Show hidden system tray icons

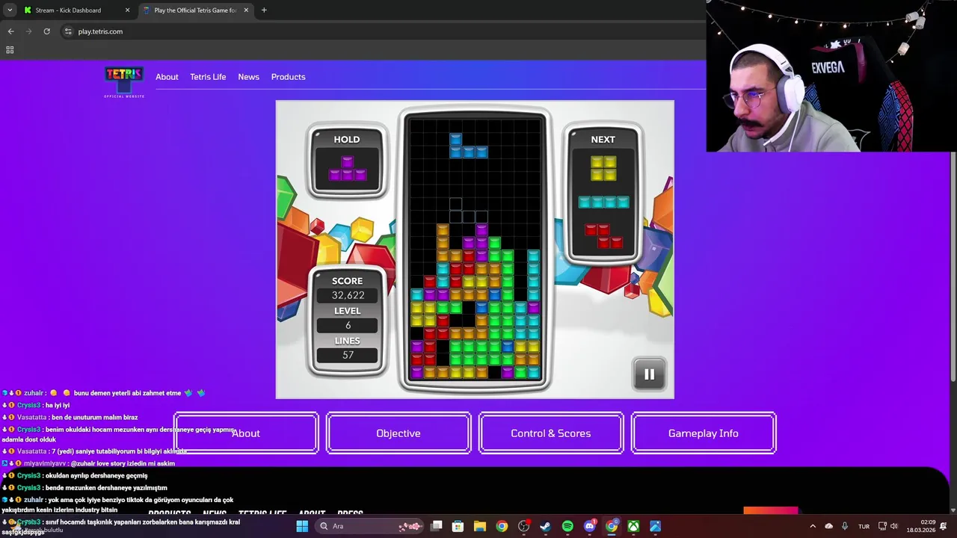(x=813, y=526)
